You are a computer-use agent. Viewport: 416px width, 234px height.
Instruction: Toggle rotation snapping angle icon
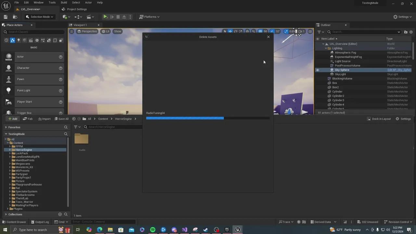272,32
